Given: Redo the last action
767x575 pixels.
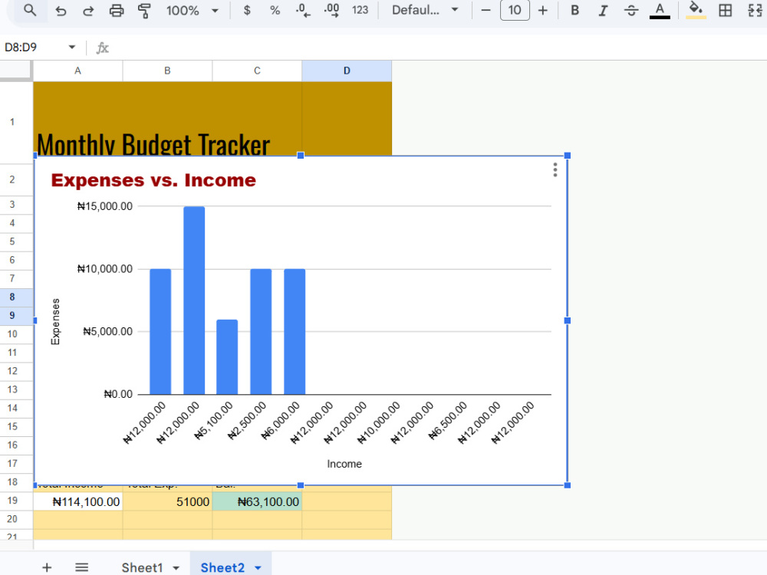Looking at the screenshot, I should click(88, 11).
